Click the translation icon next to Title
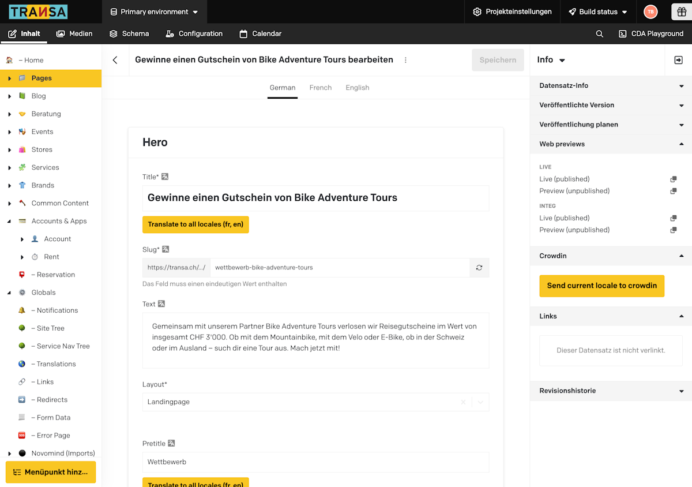 pyautogui.click(x=165, y=177)
